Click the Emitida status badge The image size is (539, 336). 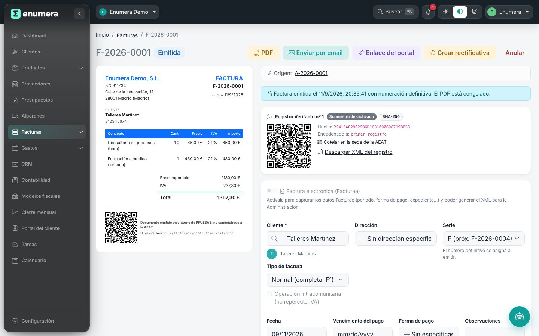pos(169,53)
